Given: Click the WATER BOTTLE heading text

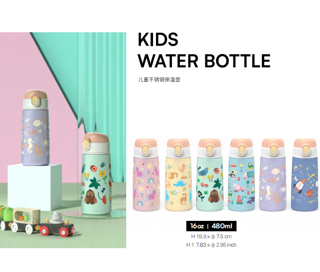Looking at the screenshot, I should [x=204, y=61].
